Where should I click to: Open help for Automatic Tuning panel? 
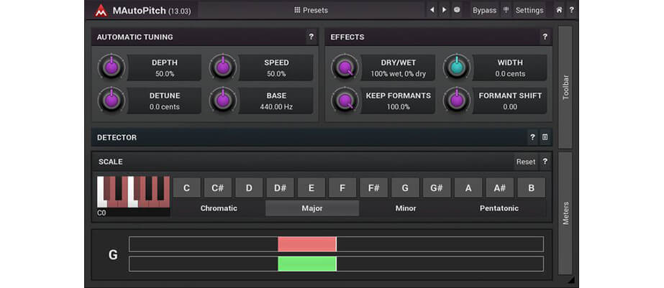(x=311, y=37)
